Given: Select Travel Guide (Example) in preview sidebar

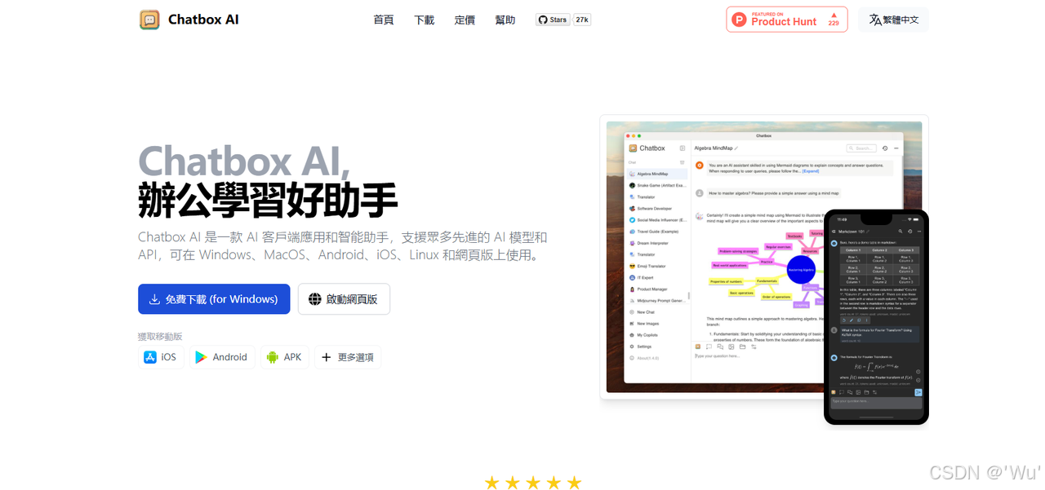Looking at the screenshot, I should [x=657, y=232].
